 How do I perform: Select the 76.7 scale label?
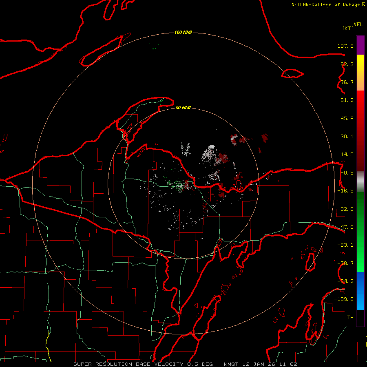347,82
